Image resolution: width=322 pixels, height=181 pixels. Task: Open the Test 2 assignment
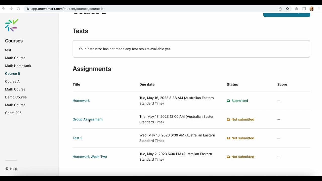77,138
